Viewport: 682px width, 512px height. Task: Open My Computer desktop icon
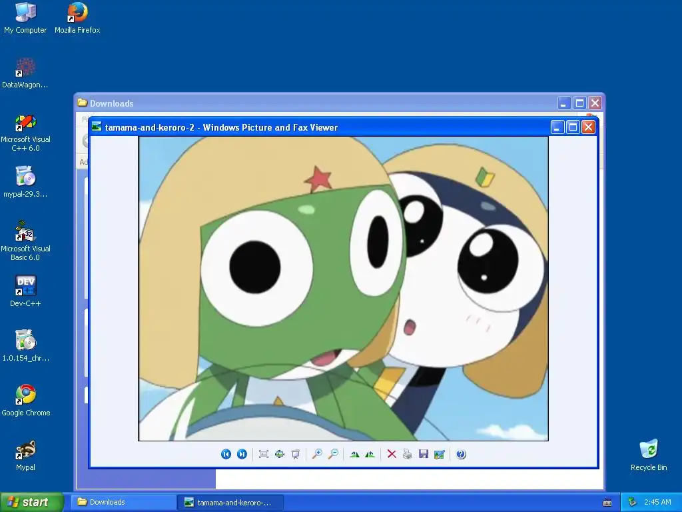coord(25,18)
